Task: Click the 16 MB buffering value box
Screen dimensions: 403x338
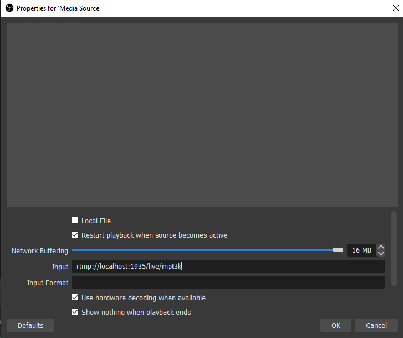Action: [x=361, y=250]
